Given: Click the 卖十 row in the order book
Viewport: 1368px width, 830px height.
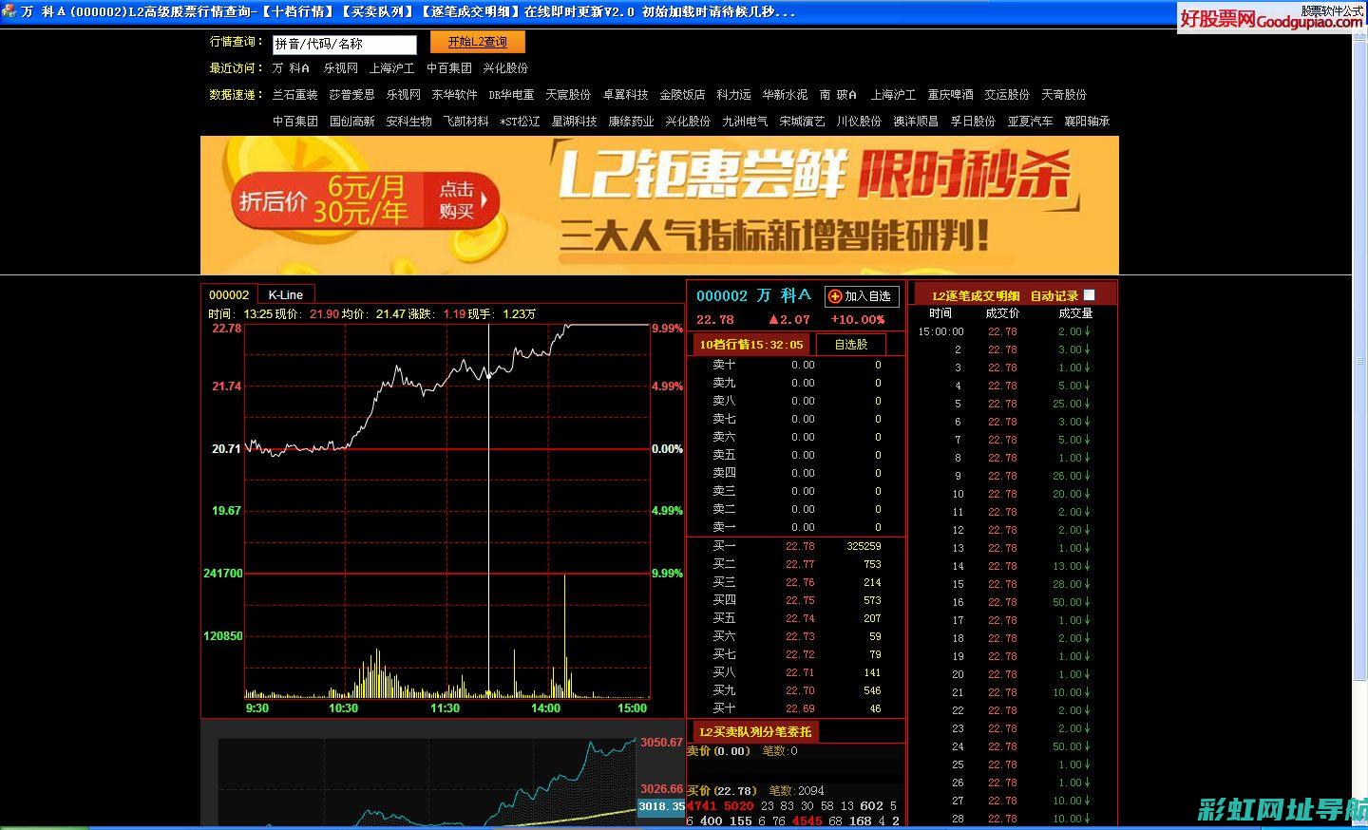Looking at the screenshot, I should point(796,365).
